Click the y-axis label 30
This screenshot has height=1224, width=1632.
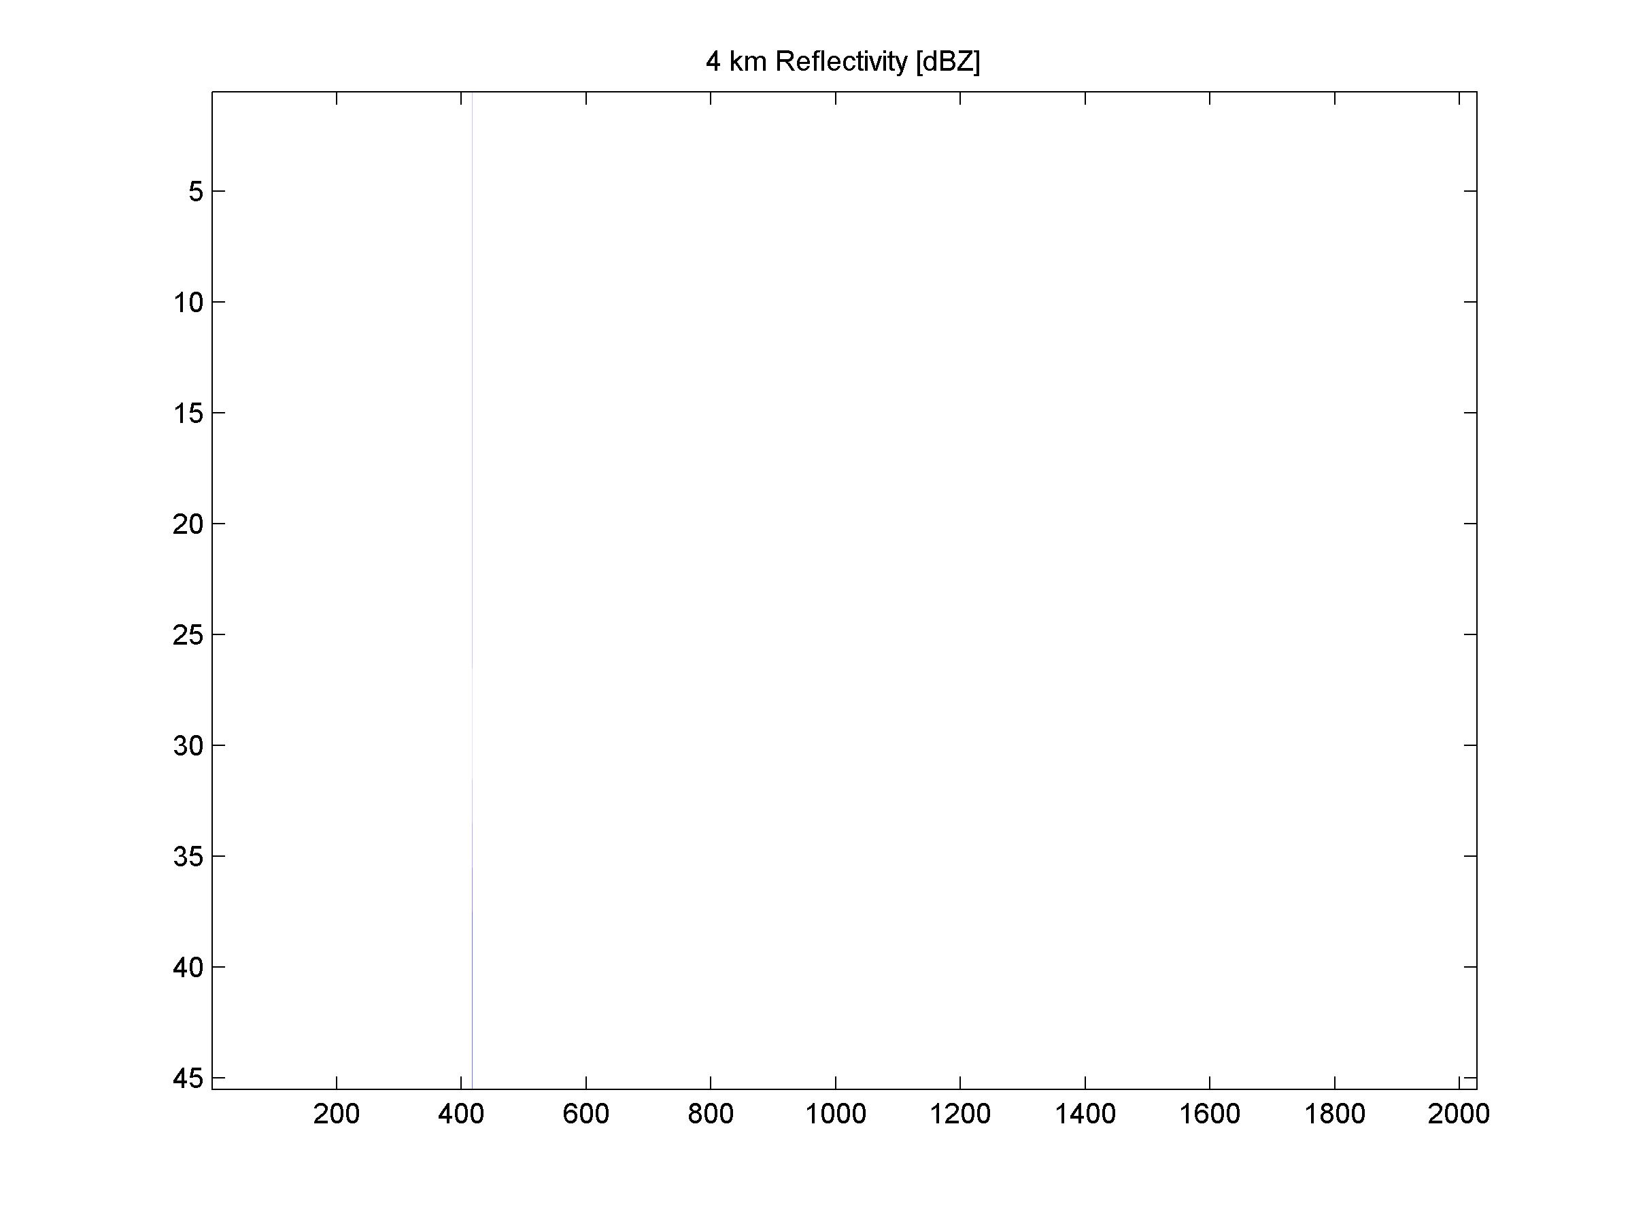coord(188,746)
